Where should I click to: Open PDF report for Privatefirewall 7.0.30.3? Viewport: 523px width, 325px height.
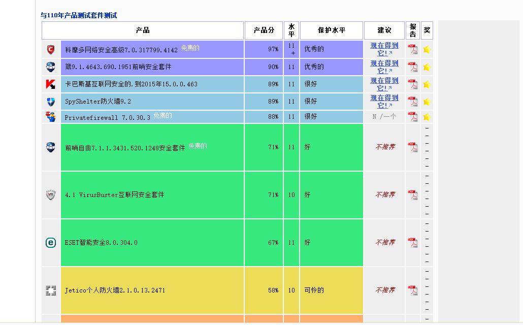tap(413, 117)
